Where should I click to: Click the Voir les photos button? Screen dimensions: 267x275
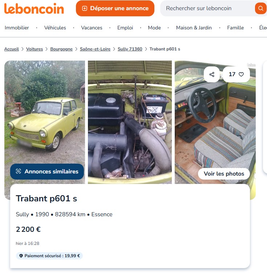[x=224, y=174]
